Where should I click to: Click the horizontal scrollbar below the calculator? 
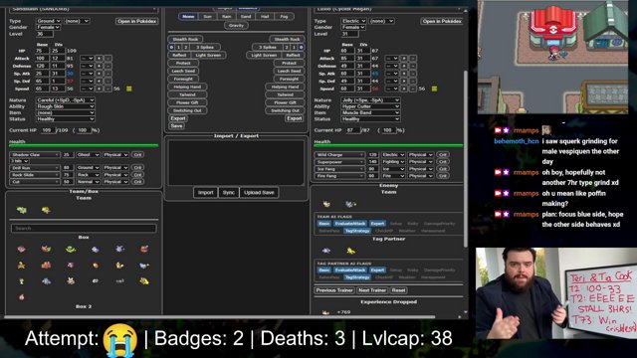219,316
